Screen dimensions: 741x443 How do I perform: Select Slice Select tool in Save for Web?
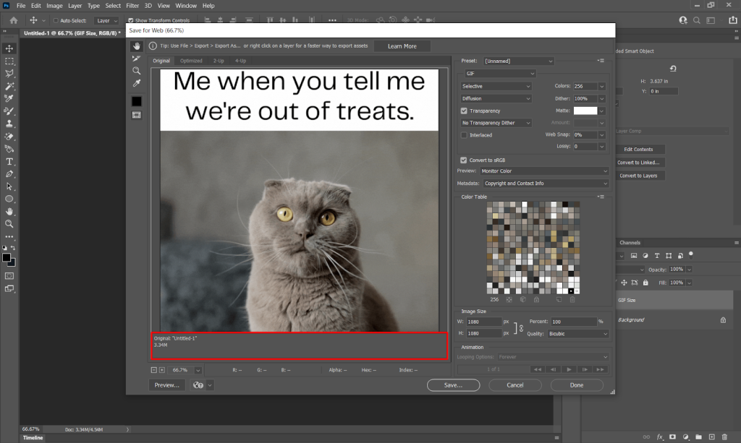[x=137, y=59]
